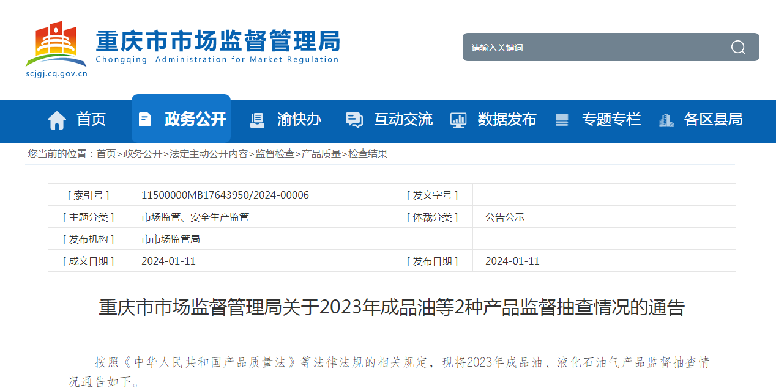Click the [ 体裁分类 ] label cell

[x=433, y=217]
